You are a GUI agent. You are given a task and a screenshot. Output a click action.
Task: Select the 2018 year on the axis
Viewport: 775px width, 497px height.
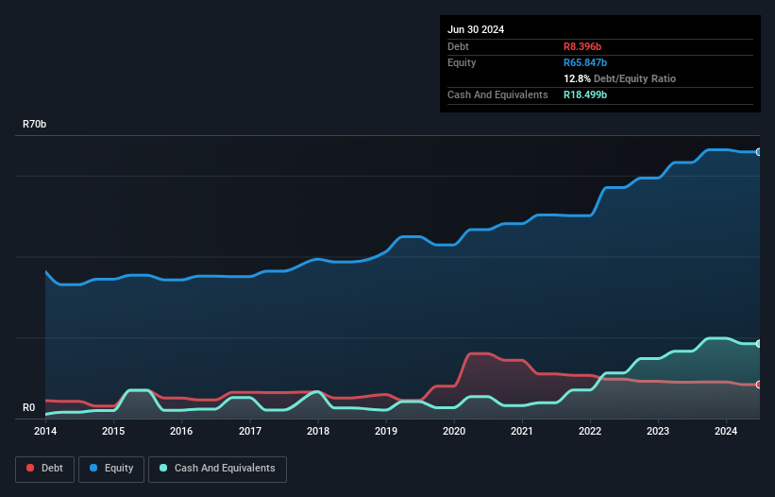pyautogui.click(x=318, y=432)
